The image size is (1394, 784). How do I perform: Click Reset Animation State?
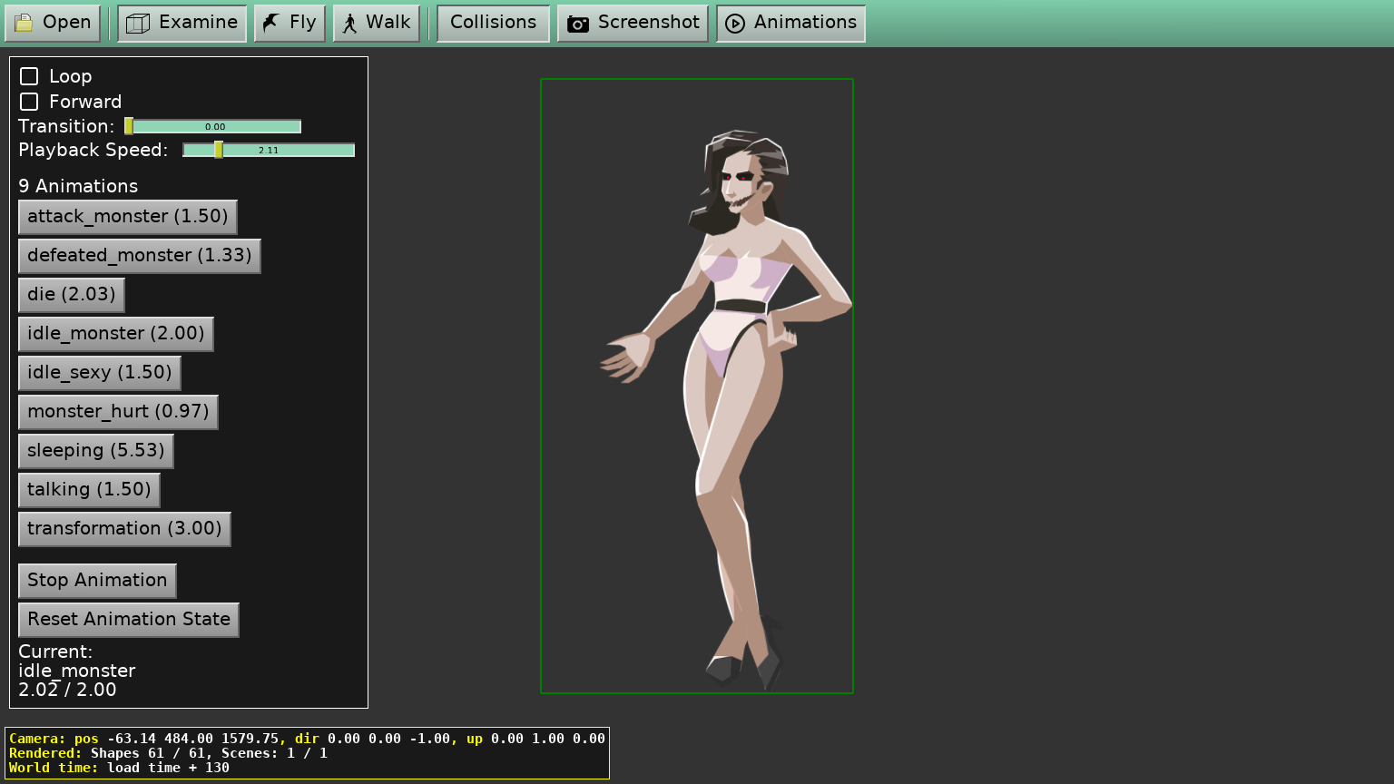(129, 620)
